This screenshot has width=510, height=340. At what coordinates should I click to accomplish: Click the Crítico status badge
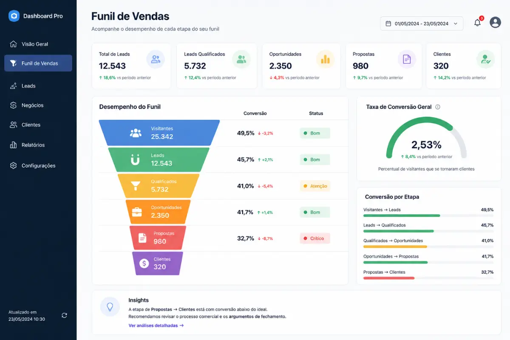[x=315, y=238]
